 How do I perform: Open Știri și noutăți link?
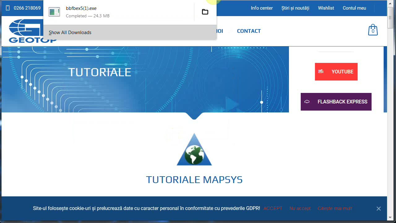click(x=295, y=8)
